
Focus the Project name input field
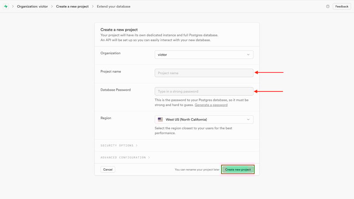[x=204, y=73]
